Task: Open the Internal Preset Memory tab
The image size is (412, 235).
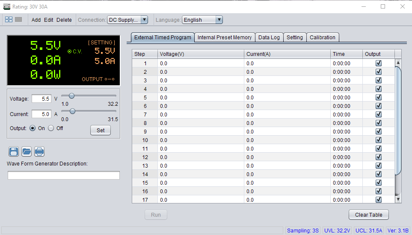Action: coord(225,38)
